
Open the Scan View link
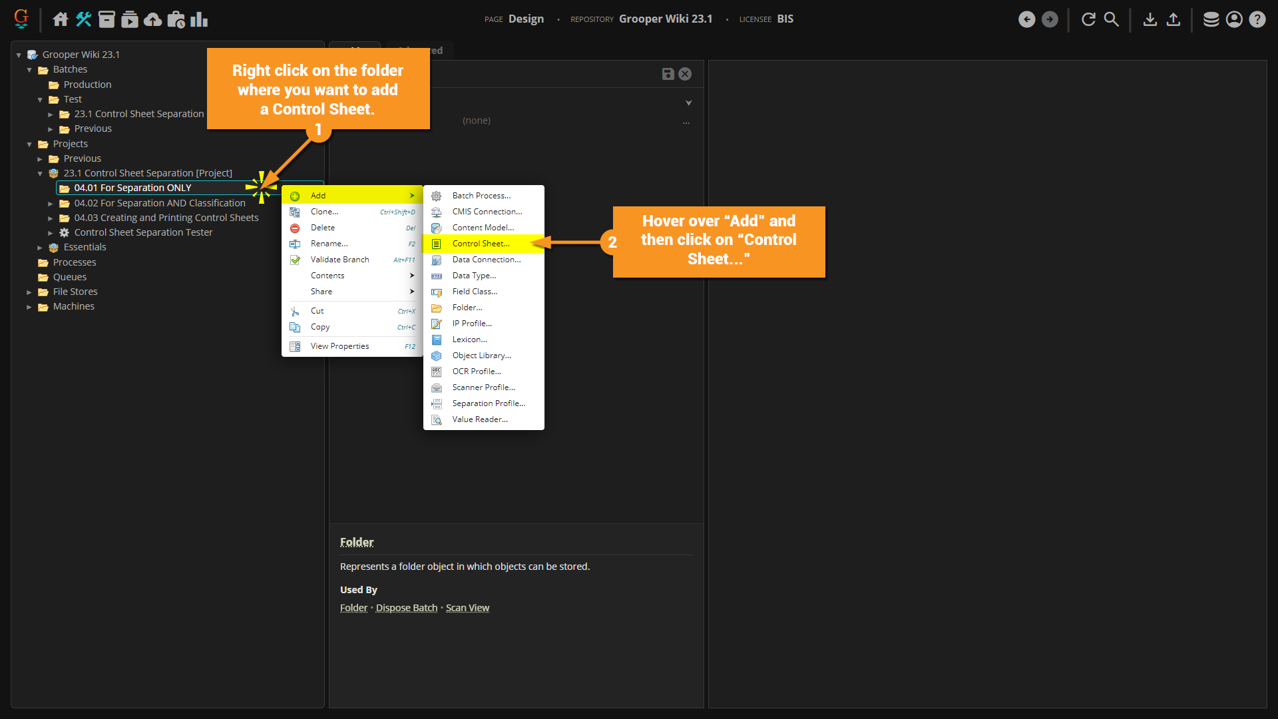467,608
